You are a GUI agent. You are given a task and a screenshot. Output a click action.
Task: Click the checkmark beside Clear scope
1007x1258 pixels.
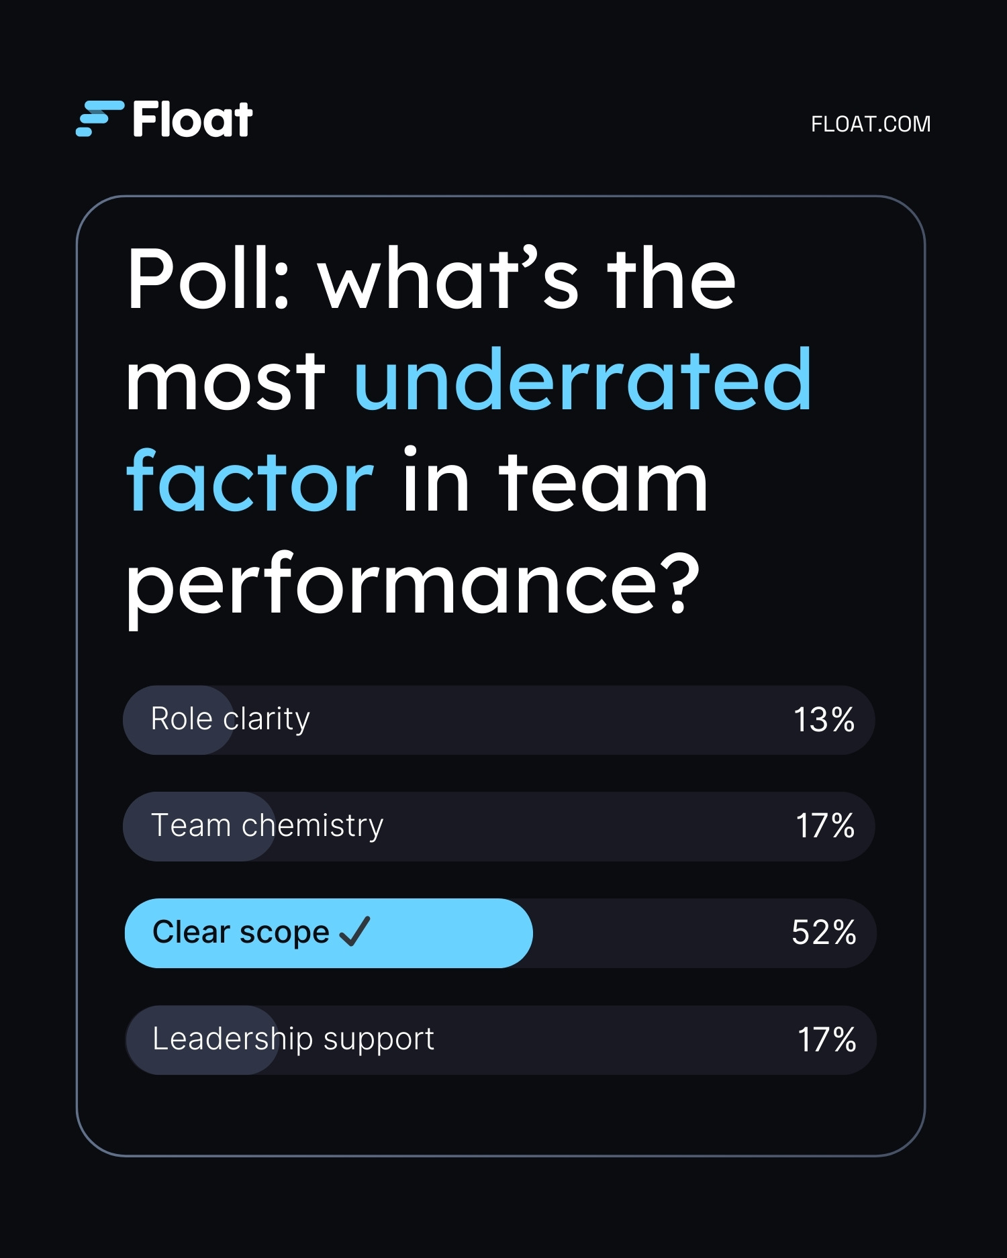click(354, 931)
